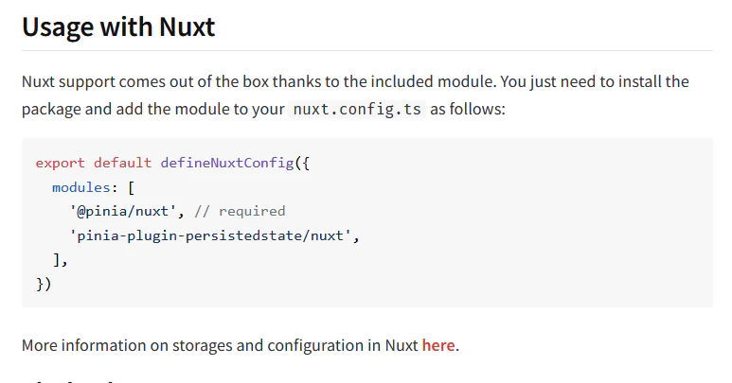732x383 pixels.
Task: Click the closing bracket '],' line
Action: [61, 260]
